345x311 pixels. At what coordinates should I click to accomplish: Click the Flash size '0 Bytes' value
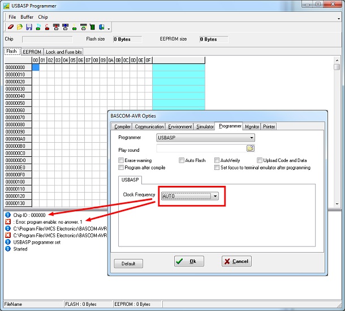click(127, 40)
